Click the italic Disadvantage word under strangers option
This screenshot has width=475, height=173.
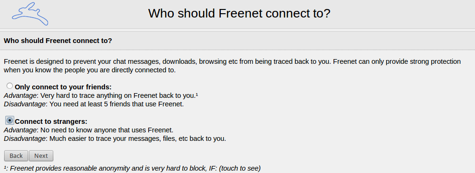pos(25,139)
